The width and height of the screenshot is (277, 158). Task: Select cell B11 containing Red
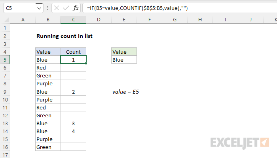(x=48, y=107)
